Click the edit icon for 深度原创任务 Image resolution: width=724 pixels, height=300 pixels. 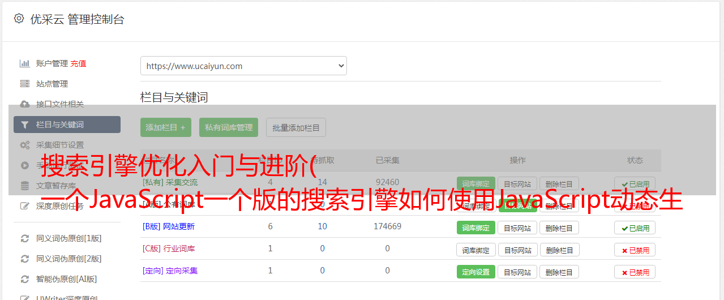click(25, 206)
